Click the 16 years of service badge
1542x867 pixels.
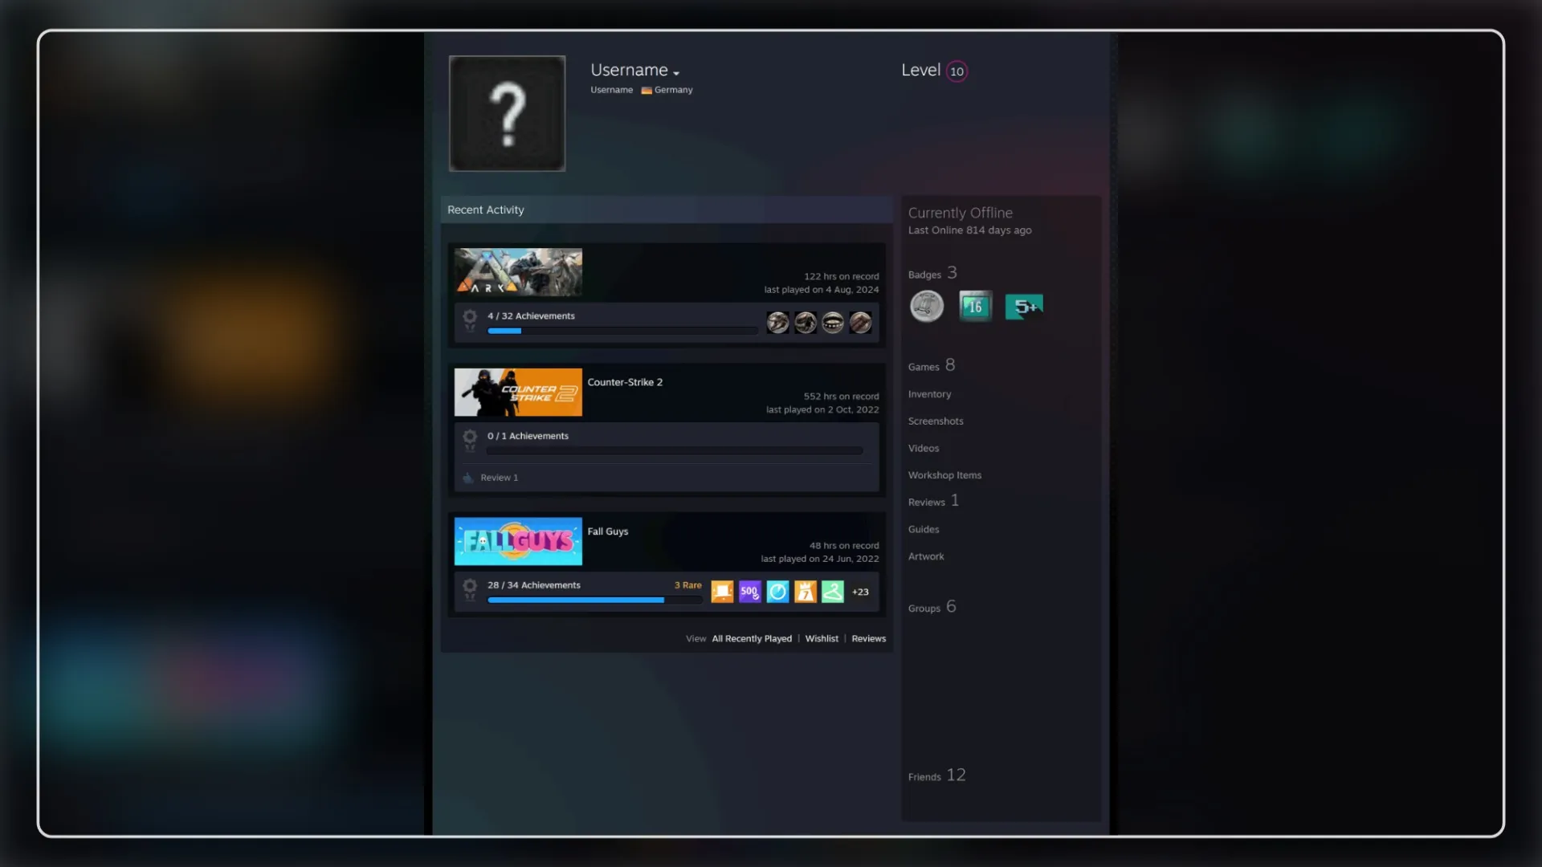[975, 306]
